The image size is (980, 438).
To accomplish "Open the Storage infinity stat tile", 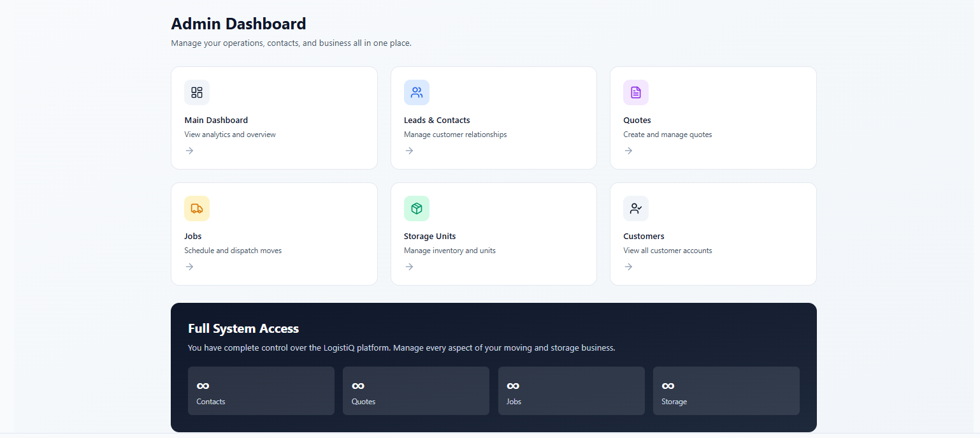I will point(726,391).
